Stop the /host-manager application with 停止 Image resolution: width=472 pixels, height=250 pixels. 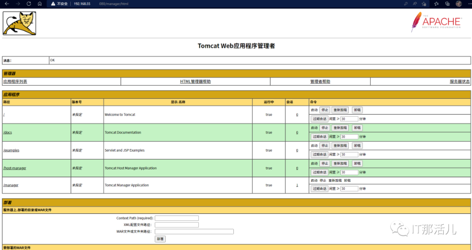(325, 164)
